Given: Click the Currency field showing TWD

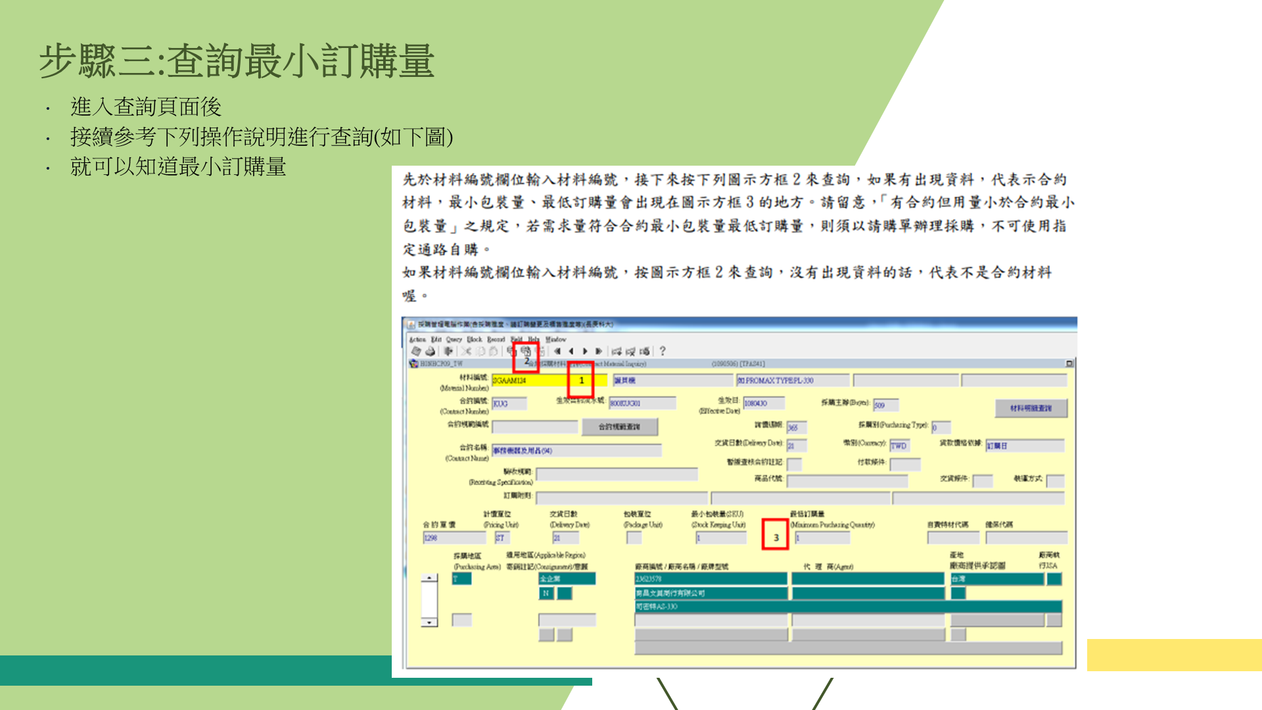Looking at the screenshot, I should click(x=899, y=446).
